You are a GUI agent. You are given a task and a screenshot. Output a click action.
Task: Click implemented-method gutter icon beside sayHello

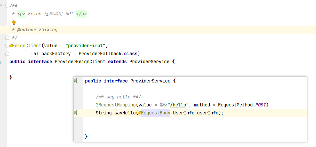click(76, 113)
